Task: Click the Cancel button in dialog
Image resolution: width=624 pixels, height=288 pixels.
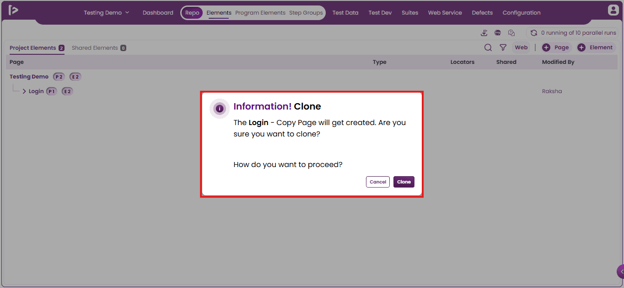Action: 378,182
